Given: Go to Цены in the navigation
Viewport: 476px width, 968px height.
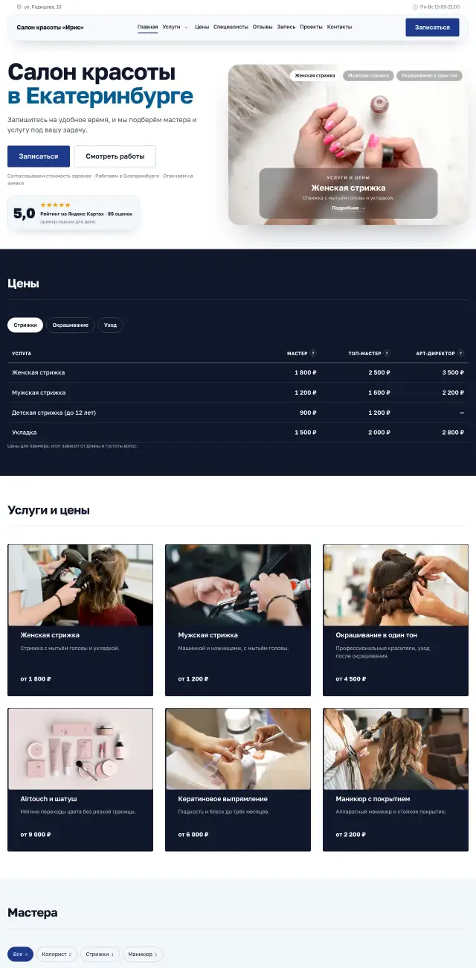Looking at the screenshot, I should 202,27.
